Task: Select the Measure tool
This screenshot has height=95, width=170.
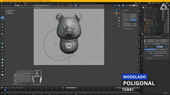Action: (x=2, y=34)
